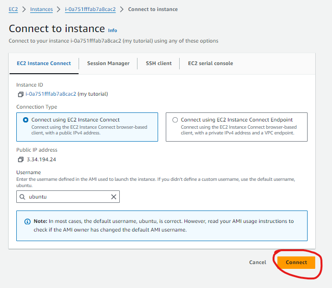The width and height of the screenshot is (332, 288).
Task: Click the search icon in username field
Action: point(22,197)
